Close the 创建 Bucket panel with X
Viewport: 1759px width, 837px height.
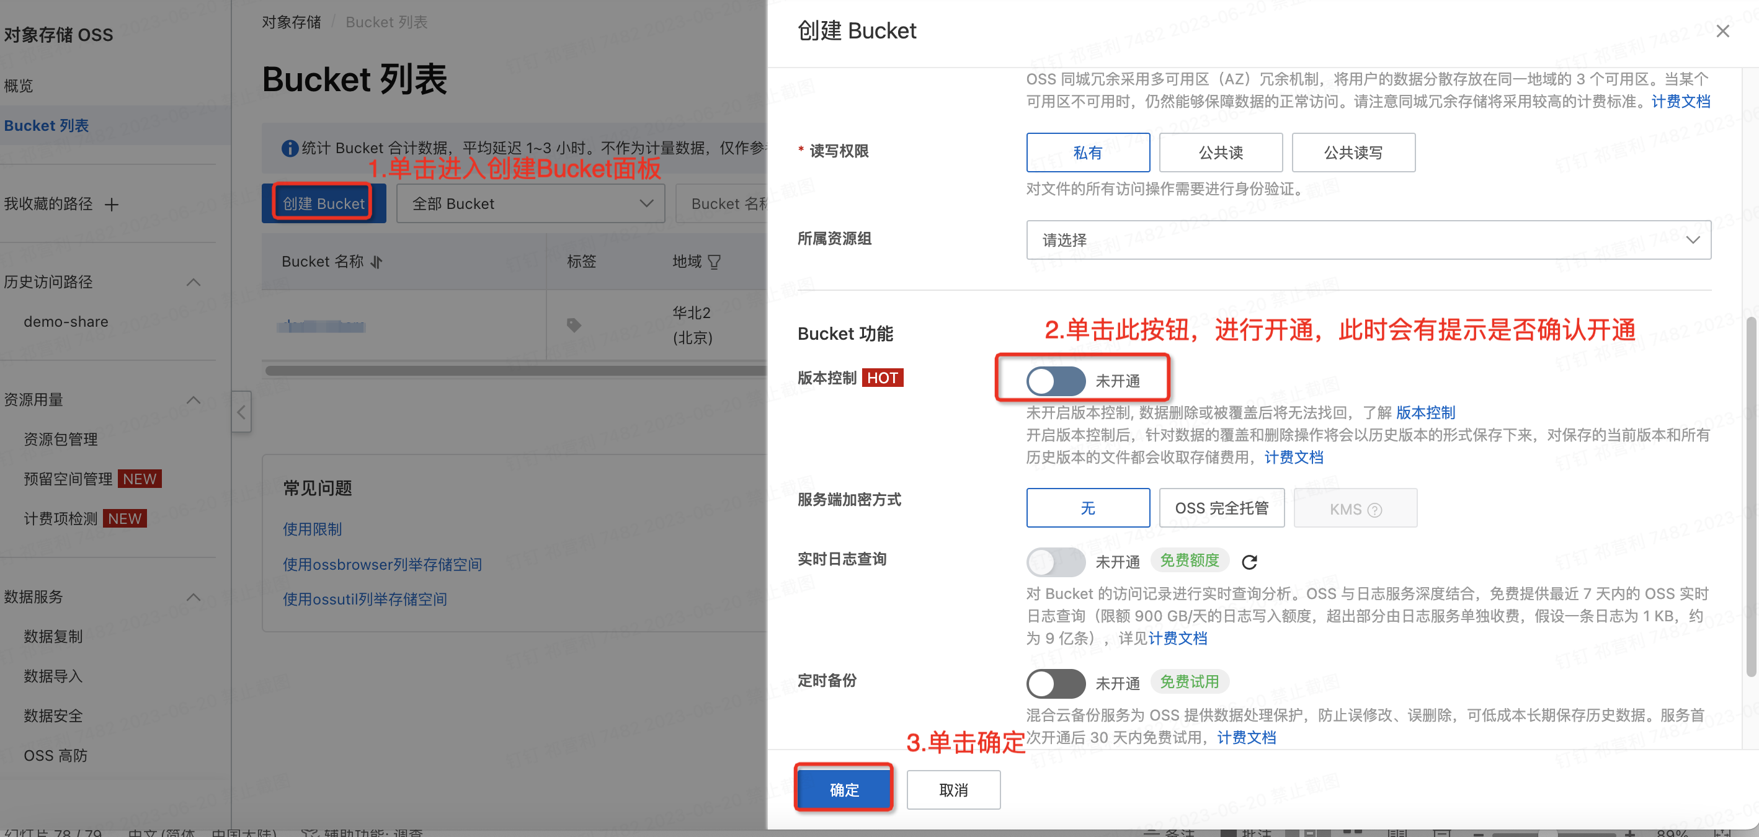point(1722,32)
